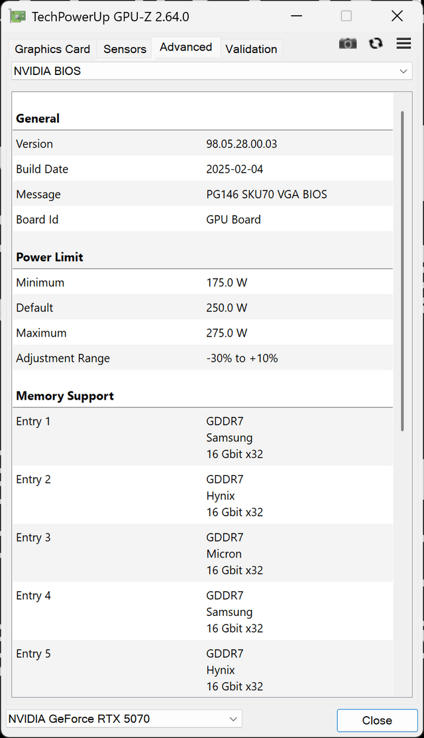This screenshot has width=424, height=738.
Task: Click the GPU-Z app icon in title bar
Action: [x=18, y=16]
